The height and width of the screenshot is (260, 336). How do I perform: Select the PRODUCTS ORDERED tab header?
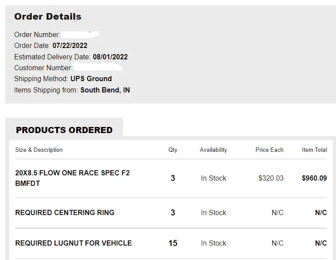[64, 130]
